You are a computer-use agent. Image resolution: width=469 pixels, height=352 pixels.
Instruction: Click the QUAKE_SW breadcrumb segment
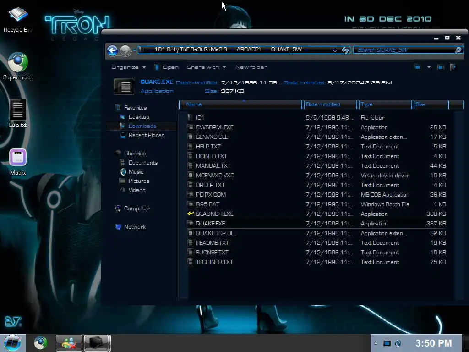(x=286, y=49)
